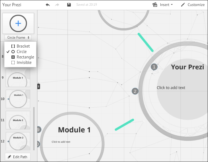Click the Your Prezi title on canvas

187,67
